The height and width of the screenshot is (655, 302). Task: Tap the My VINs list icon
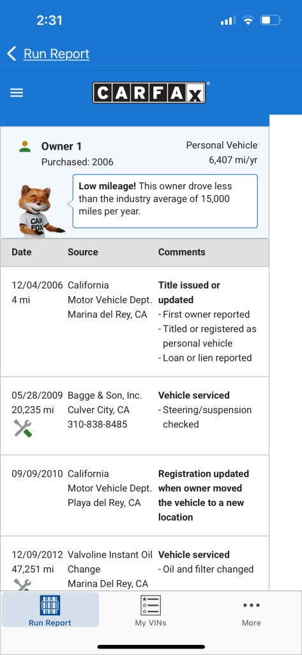pos(151,605)
